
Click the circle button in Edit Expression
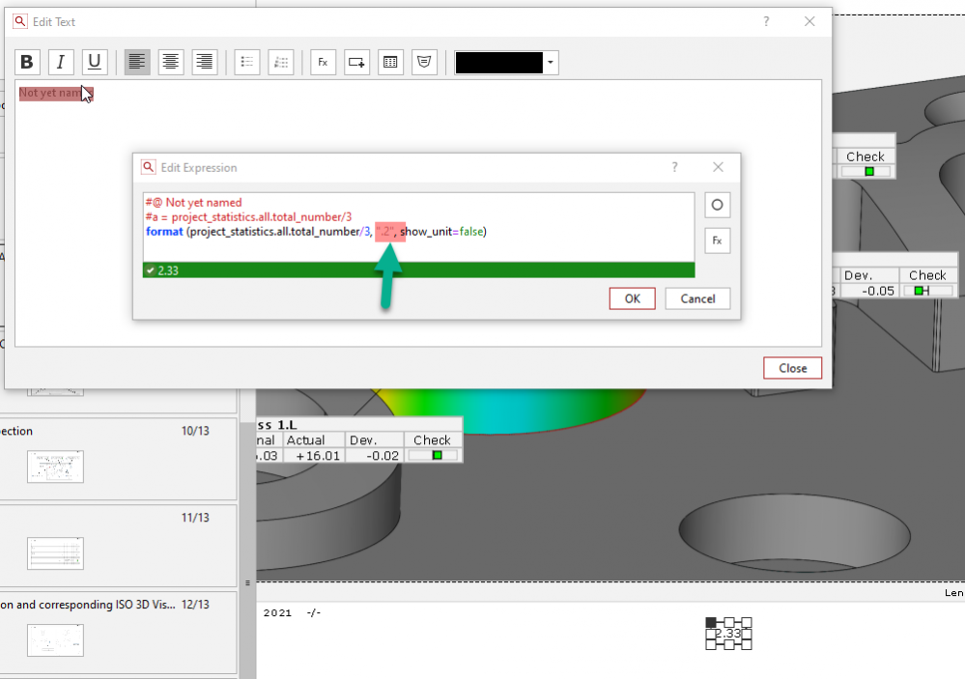pyautogui.click(x=717, y=205)
